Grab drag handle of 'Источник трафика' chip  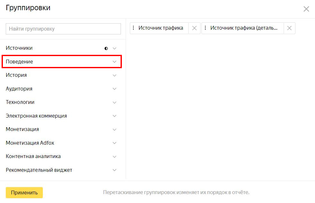click(134, 28)
